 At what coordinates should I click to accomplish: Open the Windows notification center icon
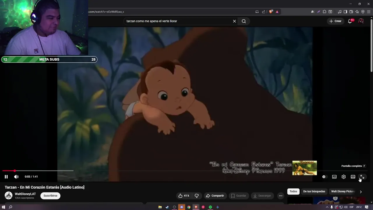(367, 207)
